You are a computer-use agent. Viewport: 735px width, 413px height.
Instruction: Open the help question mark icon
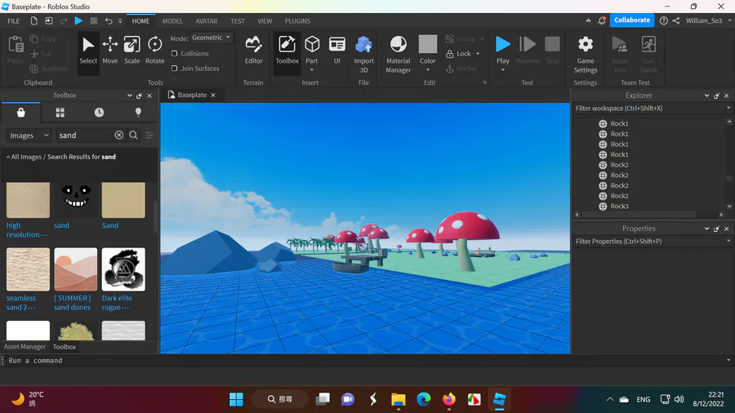click(664, 20)
